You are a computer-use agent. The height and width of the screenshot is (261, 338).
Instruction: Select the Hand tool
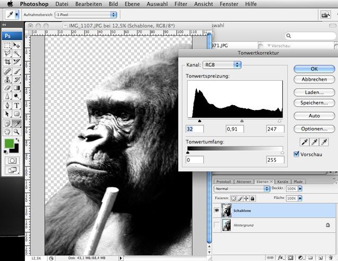[x=7, y=131]
